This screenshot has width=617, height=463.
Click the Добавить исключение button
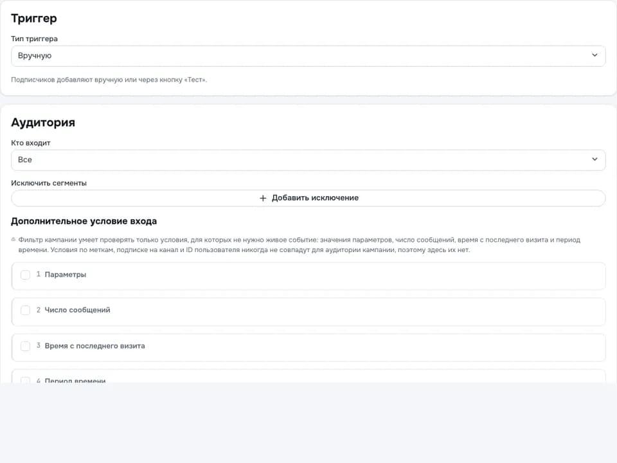[308, 198]
